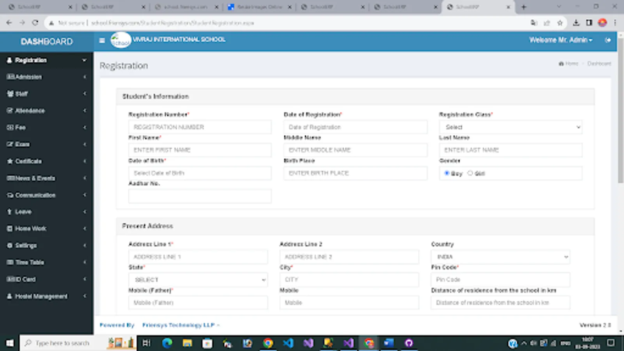The height and width of the screenshot is (351, 624).
Task: Focus the Address Line 1 field
Action: pyautogui.click(x=198, y=257)
